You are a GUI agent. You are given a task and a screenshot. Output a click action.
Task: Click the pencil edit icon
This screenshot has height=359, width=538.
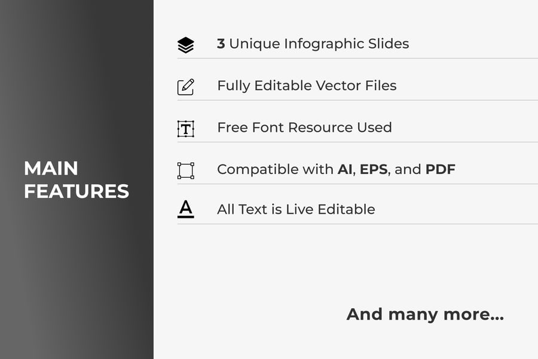[x=186, y=87]
